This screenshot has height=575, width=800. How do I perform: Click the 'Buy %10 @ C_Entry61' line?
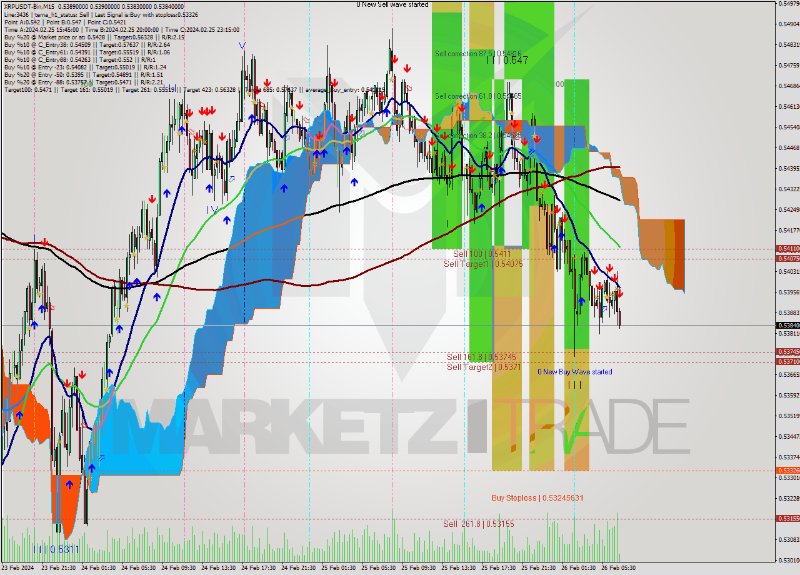click(x=86, y=52)
